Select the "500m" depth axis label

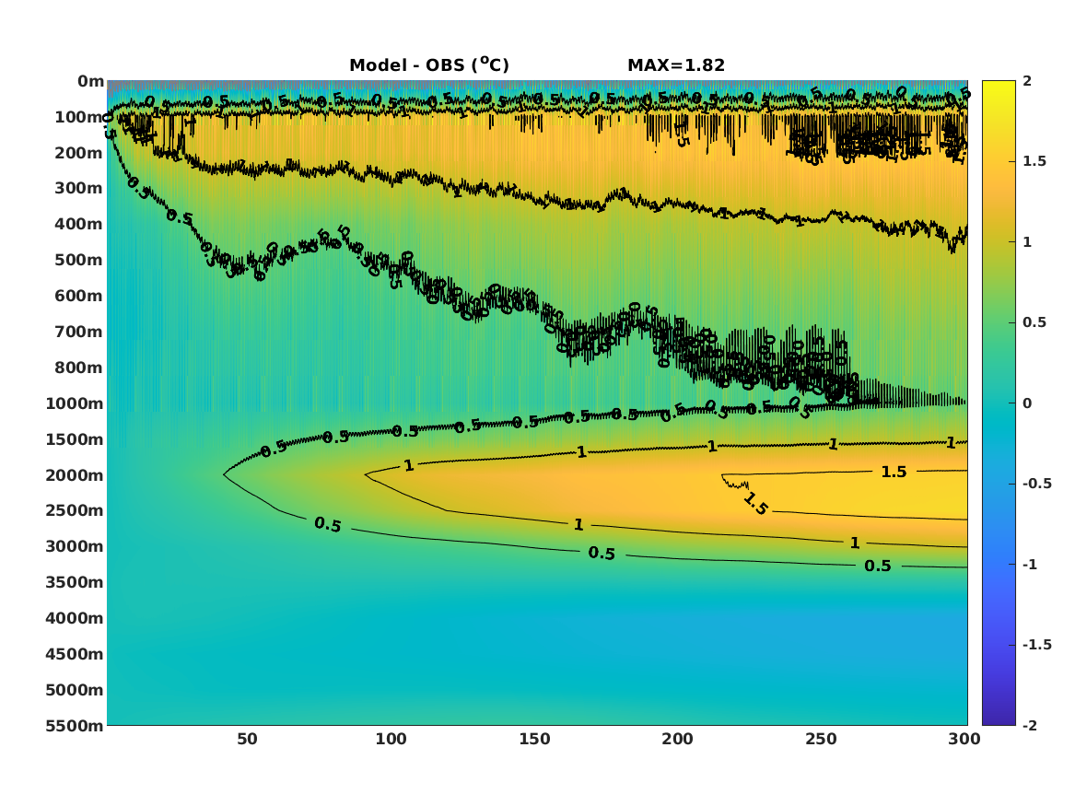tap(79, 261)
